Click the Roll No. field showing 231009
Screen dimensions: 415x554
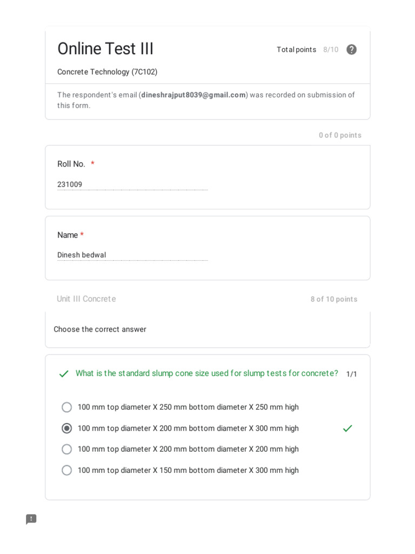132,184
